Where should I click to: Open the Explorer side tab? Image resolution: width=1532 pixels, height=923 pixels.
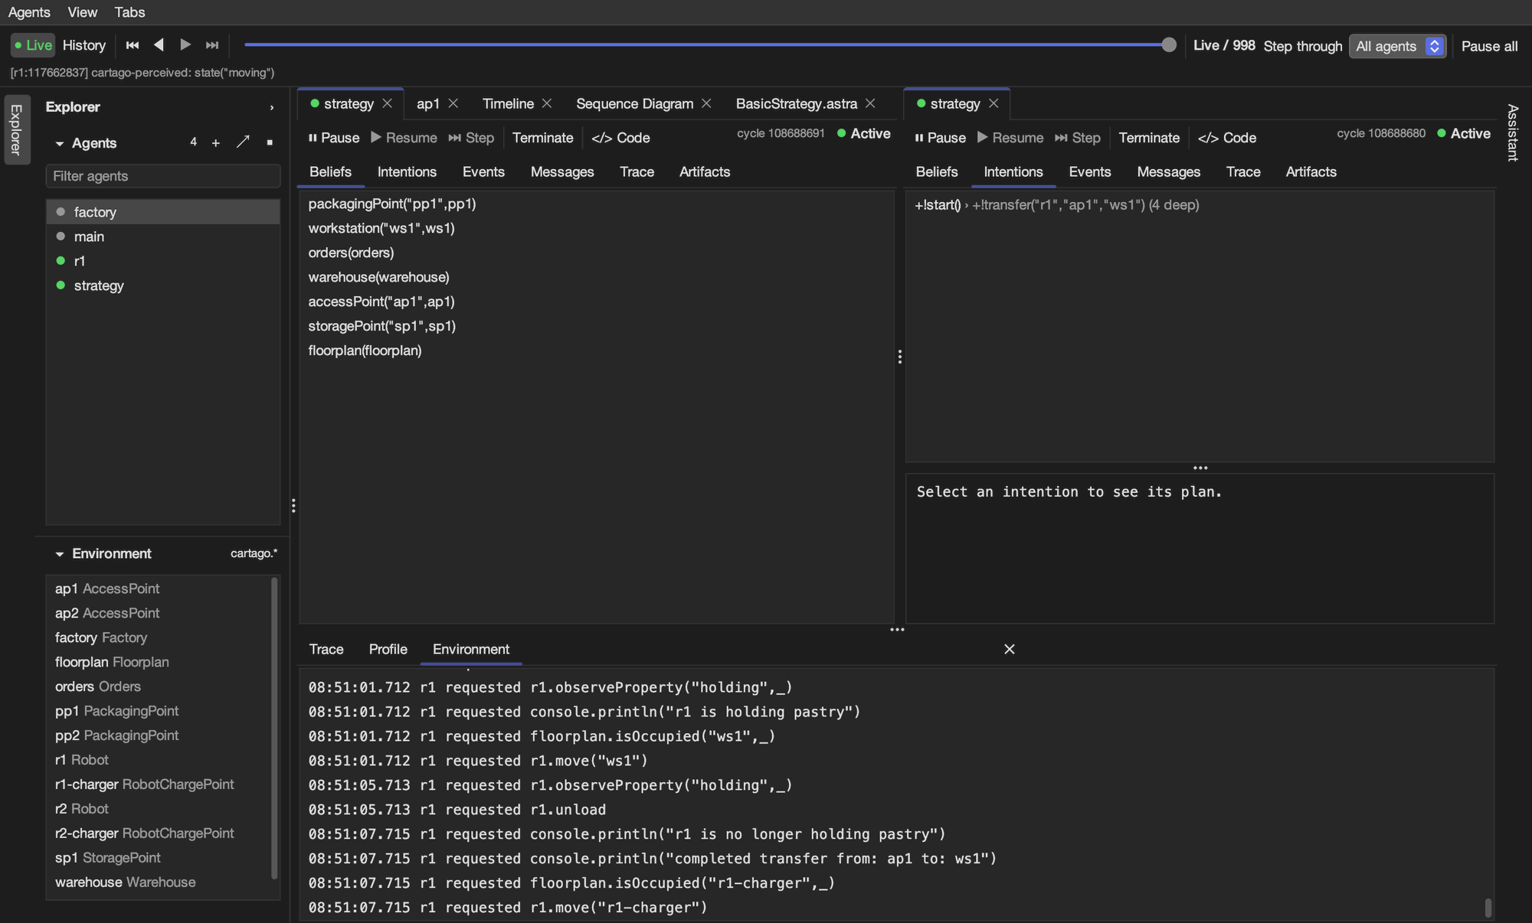[17, 129]
